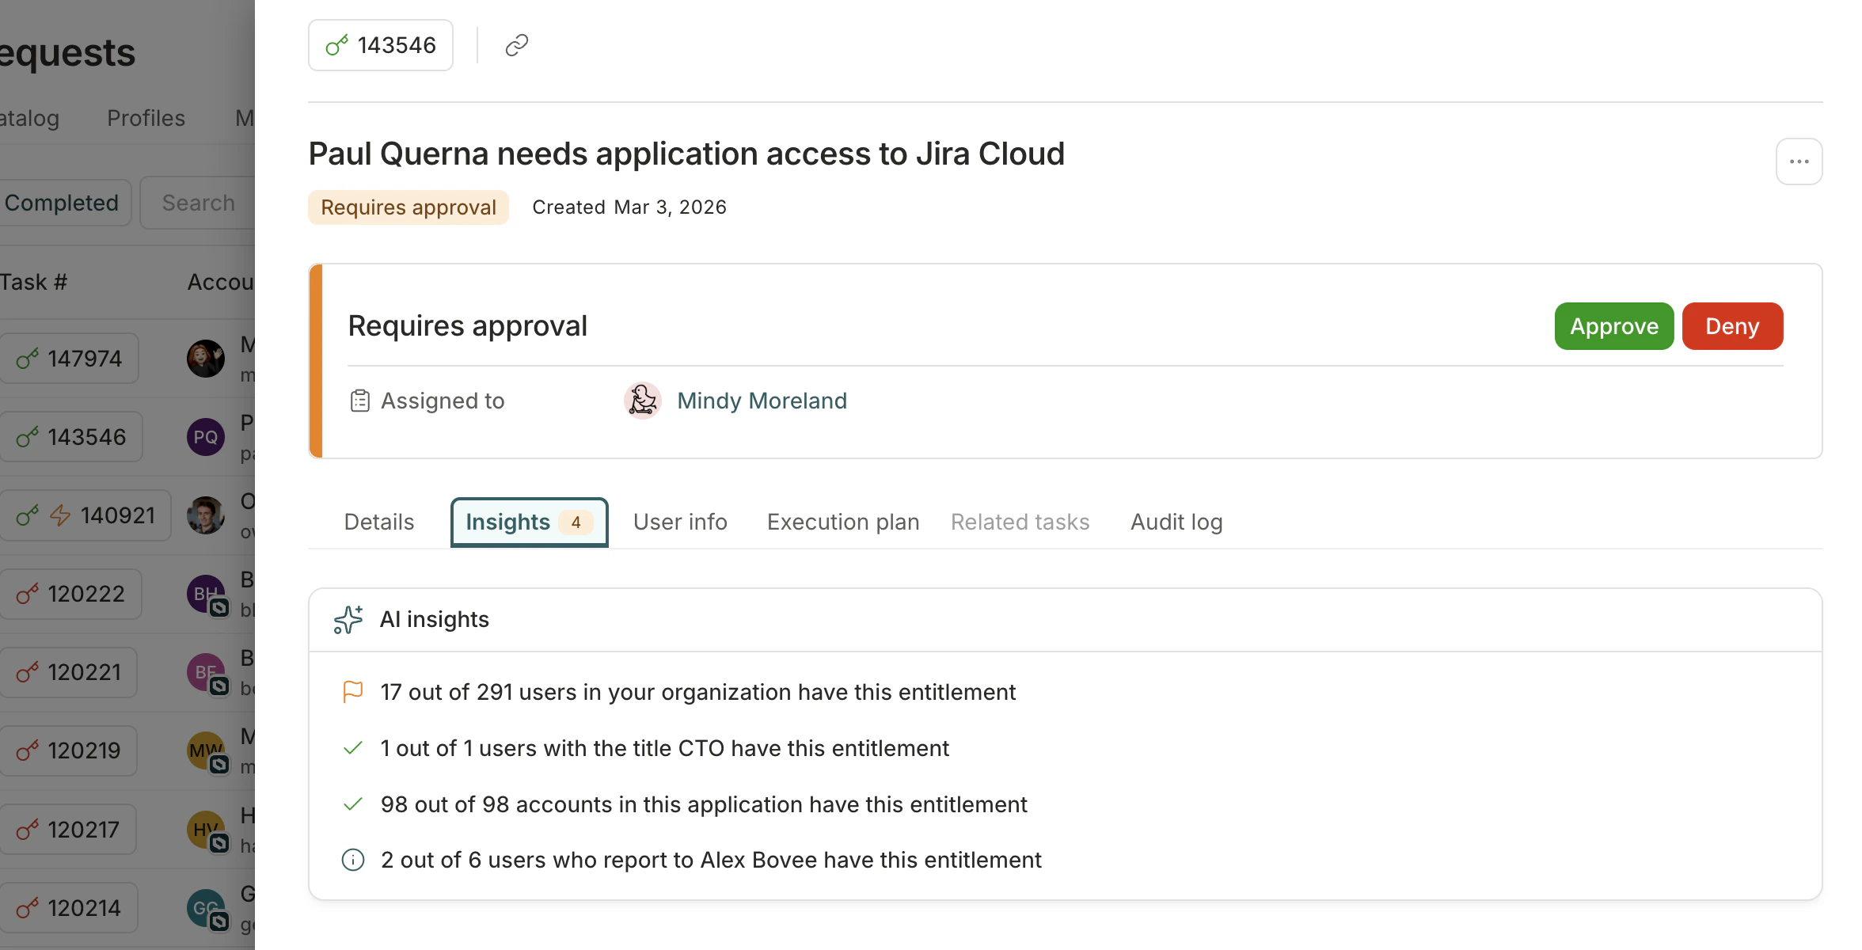Click the clipboard icon next to Assigned to

[x=359, y=401]
